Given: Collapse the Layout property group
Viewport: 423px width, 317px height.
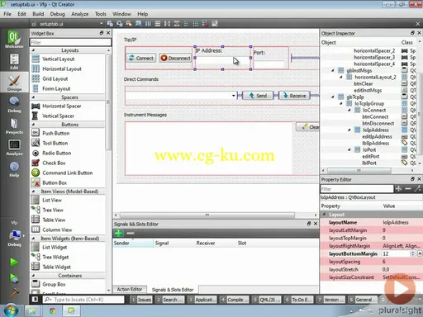Looking at the screenshot, I should (x=324, y=215).
